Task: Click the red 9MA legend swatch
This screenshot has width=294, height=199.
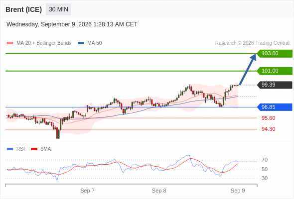Action: [x=34, y=149]
